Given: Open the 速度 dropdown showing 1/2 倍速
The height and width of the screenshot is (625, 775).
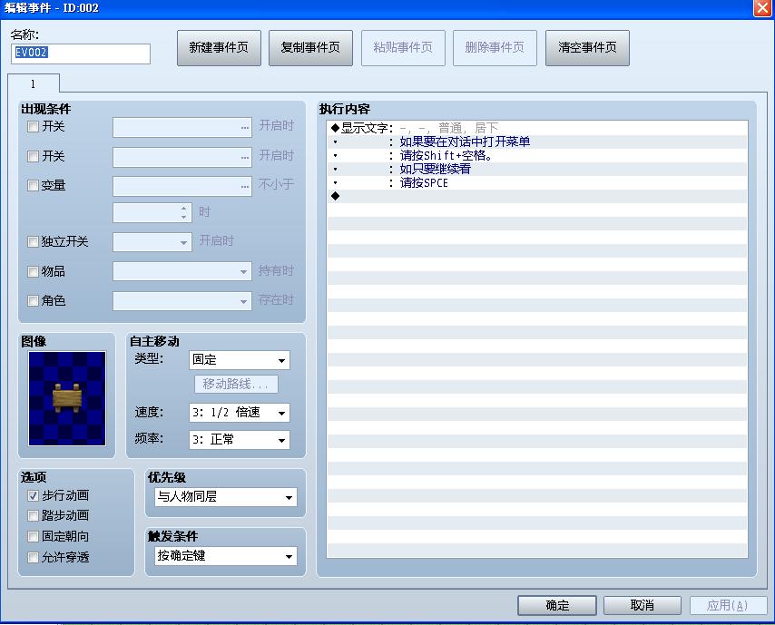Looking at the screenshot, I should coord(240,413).
